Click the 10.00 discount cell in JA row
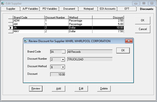157x102 pixels. point(108,28)
